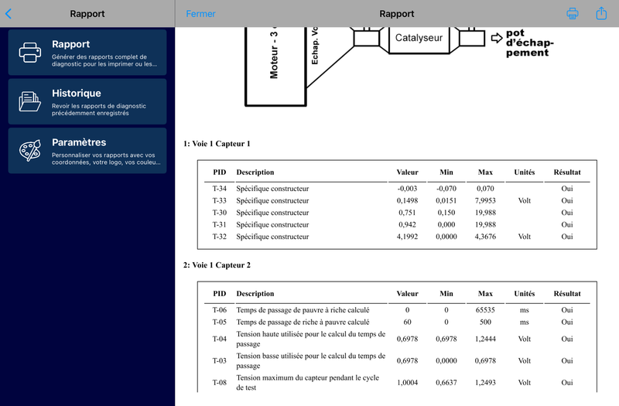Image resolution: width=619 pixels, height=406 pixels.
Task: Open the share sheet icon
Action: 601,13
